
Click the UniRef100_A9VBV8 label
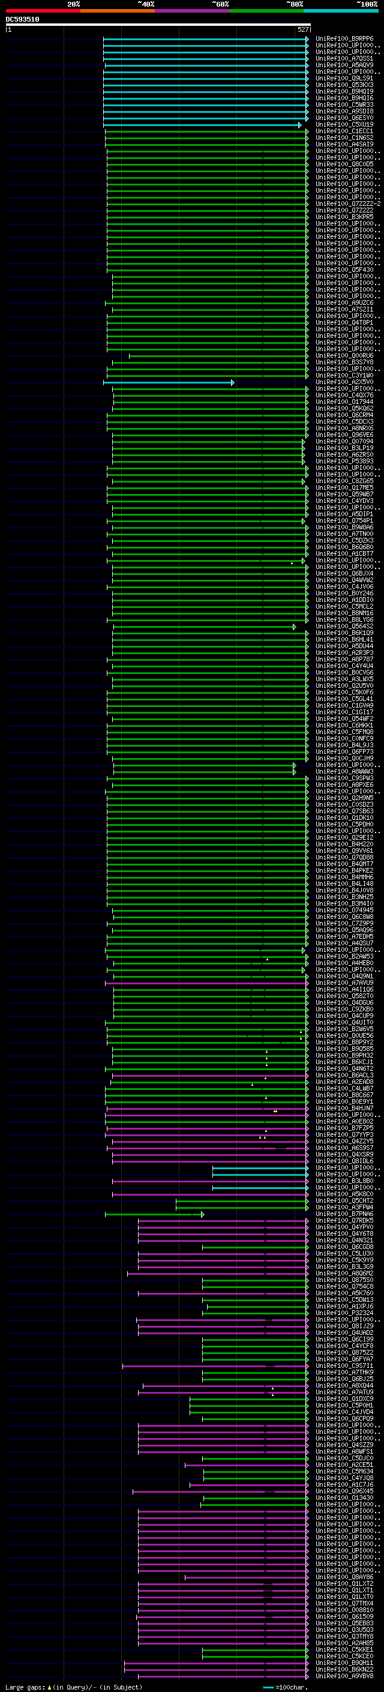pos(344,1676)
